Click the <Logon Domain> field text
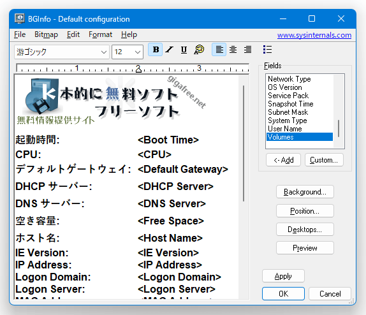 point(179,277)
